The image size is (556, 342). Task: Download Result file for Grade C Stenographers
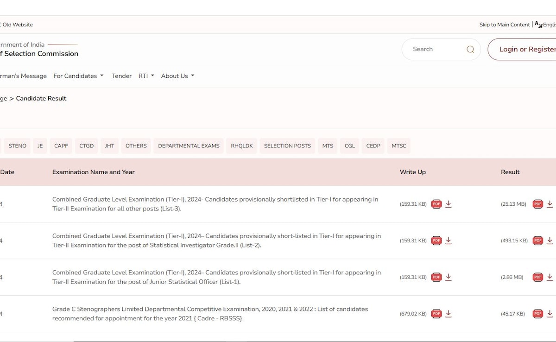[x=550, y=314]
